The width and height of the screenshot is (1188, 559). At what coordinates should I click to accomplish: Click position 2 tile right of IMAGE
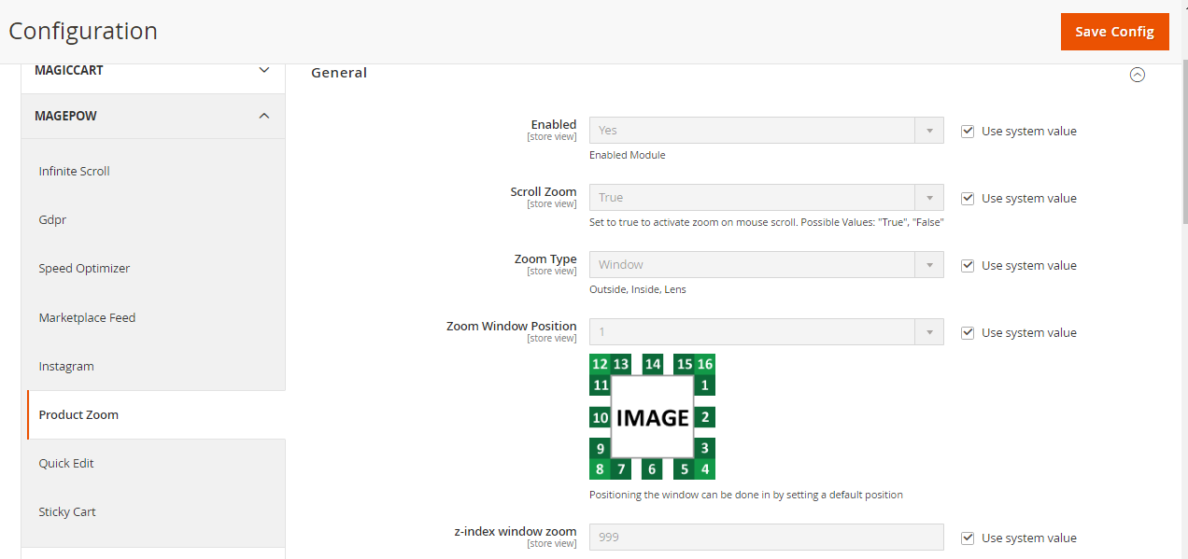704,417
